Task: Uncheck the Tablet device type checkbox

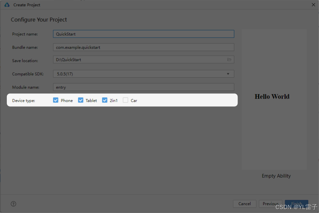Action: (x=80, y=100)
